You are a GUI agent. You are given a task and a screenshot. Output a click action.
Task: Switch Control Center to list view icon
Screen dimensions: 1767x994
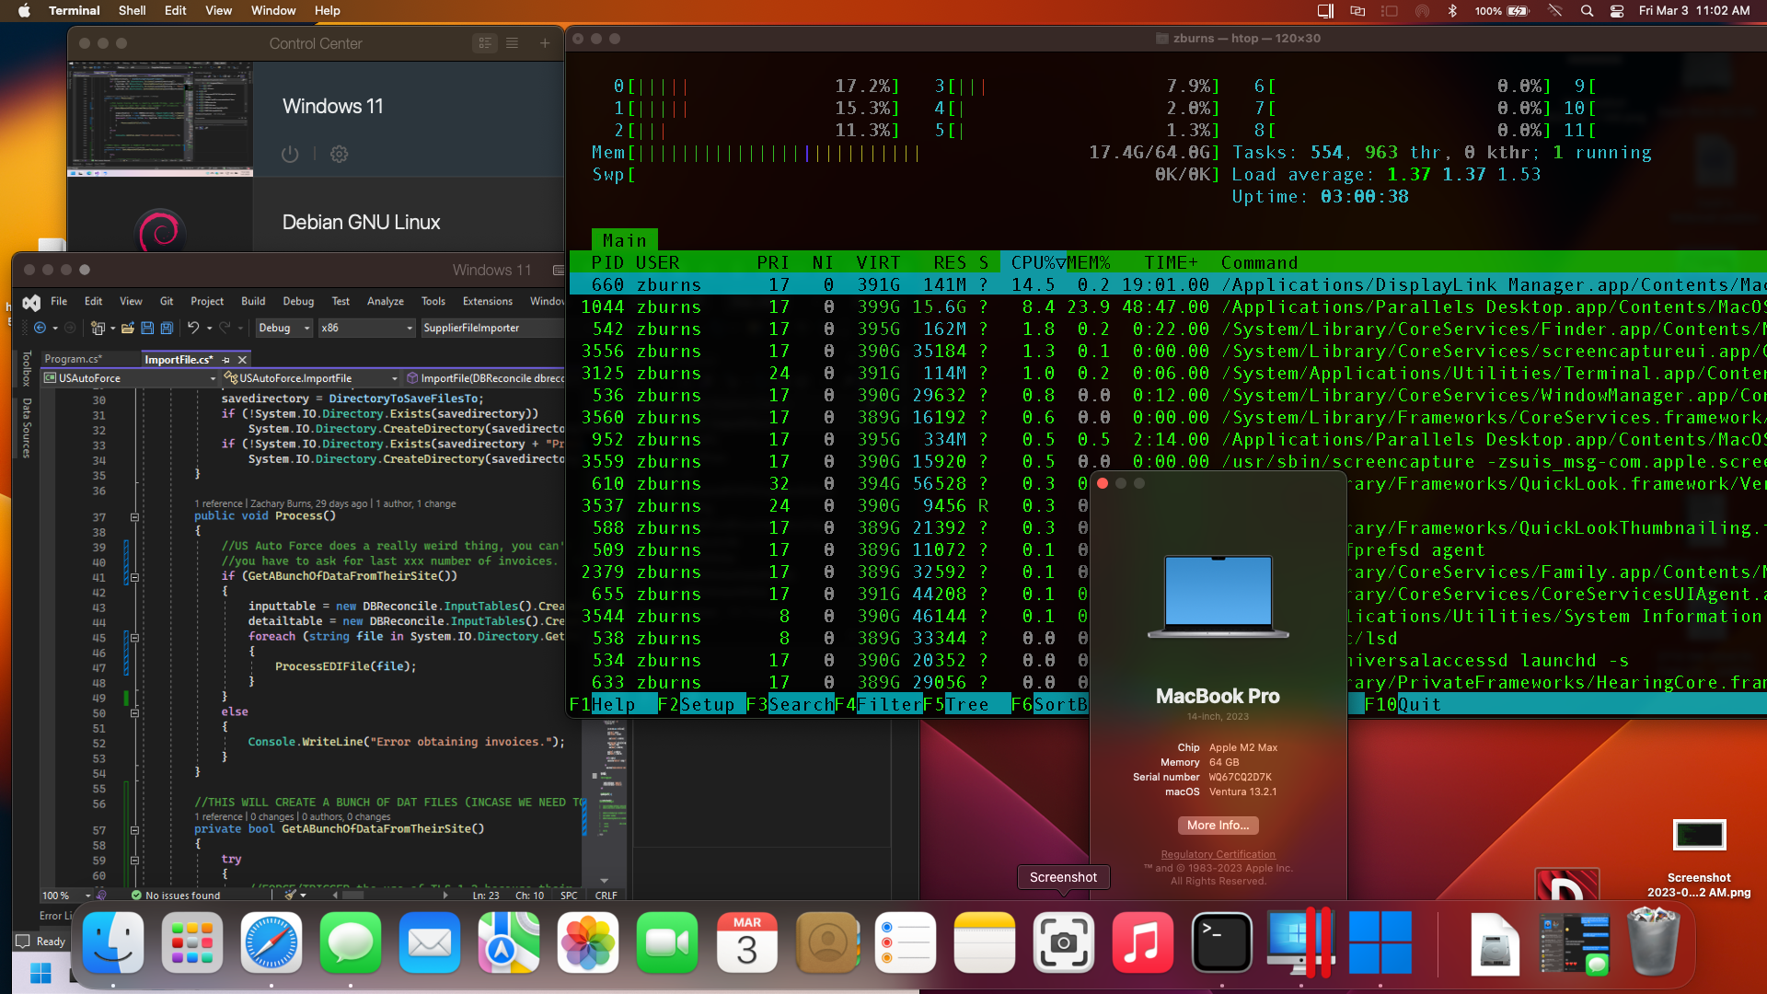(x=512, y=43)
